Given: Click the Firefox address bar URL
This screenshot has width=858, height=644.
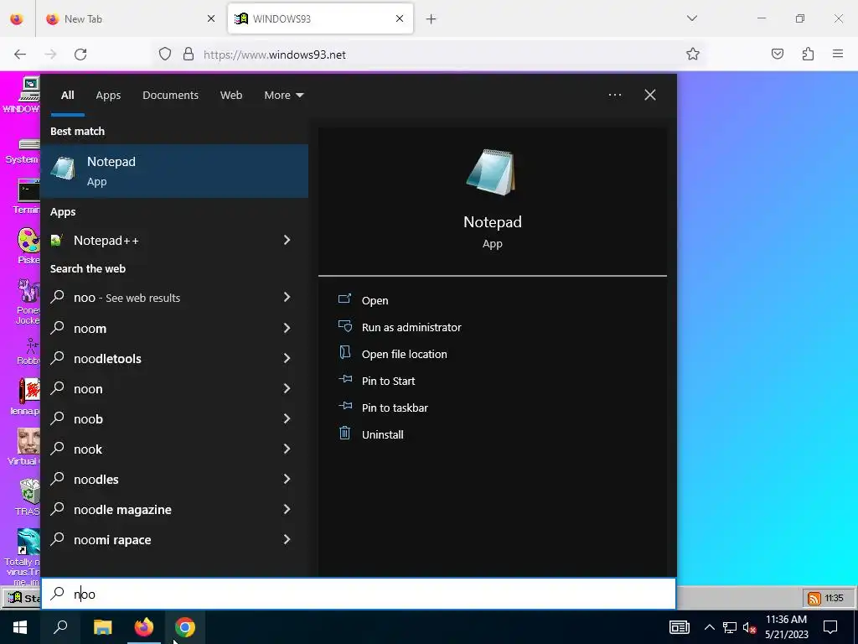Looking at the screenshot, I should (x=275, y=55).
